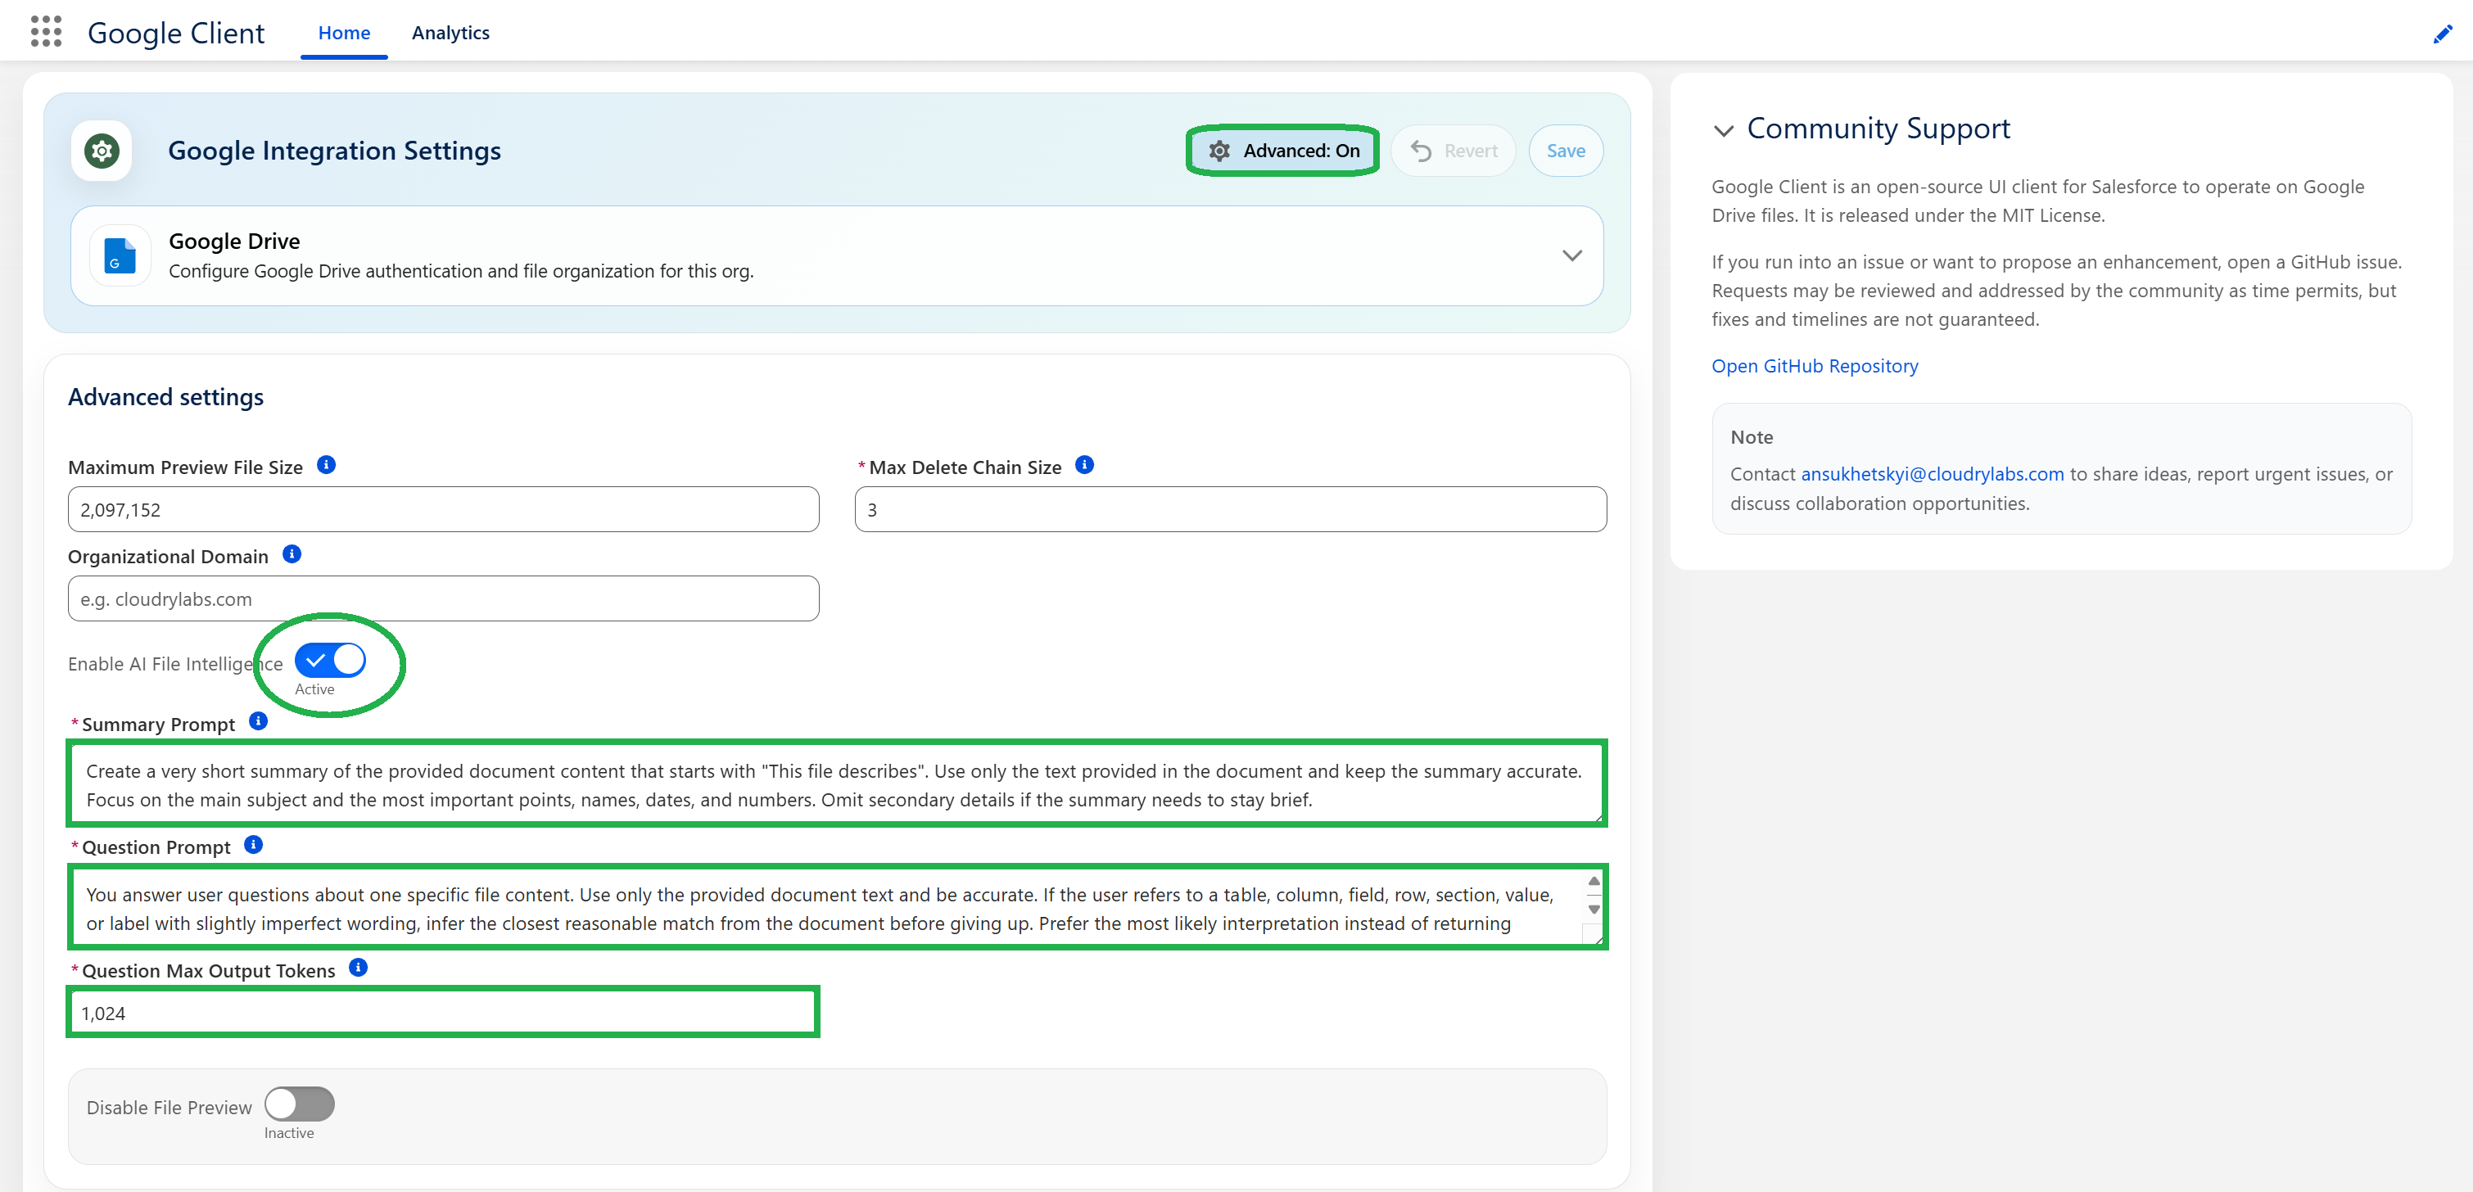Click the Organizational Domain input field

click(x=444, y=599)
